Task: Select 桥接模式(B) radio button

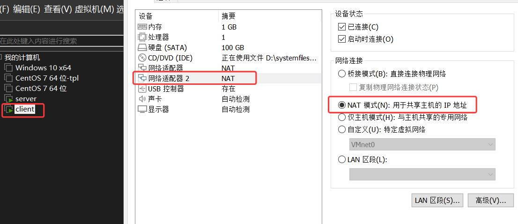Action: tap(341, 74)
